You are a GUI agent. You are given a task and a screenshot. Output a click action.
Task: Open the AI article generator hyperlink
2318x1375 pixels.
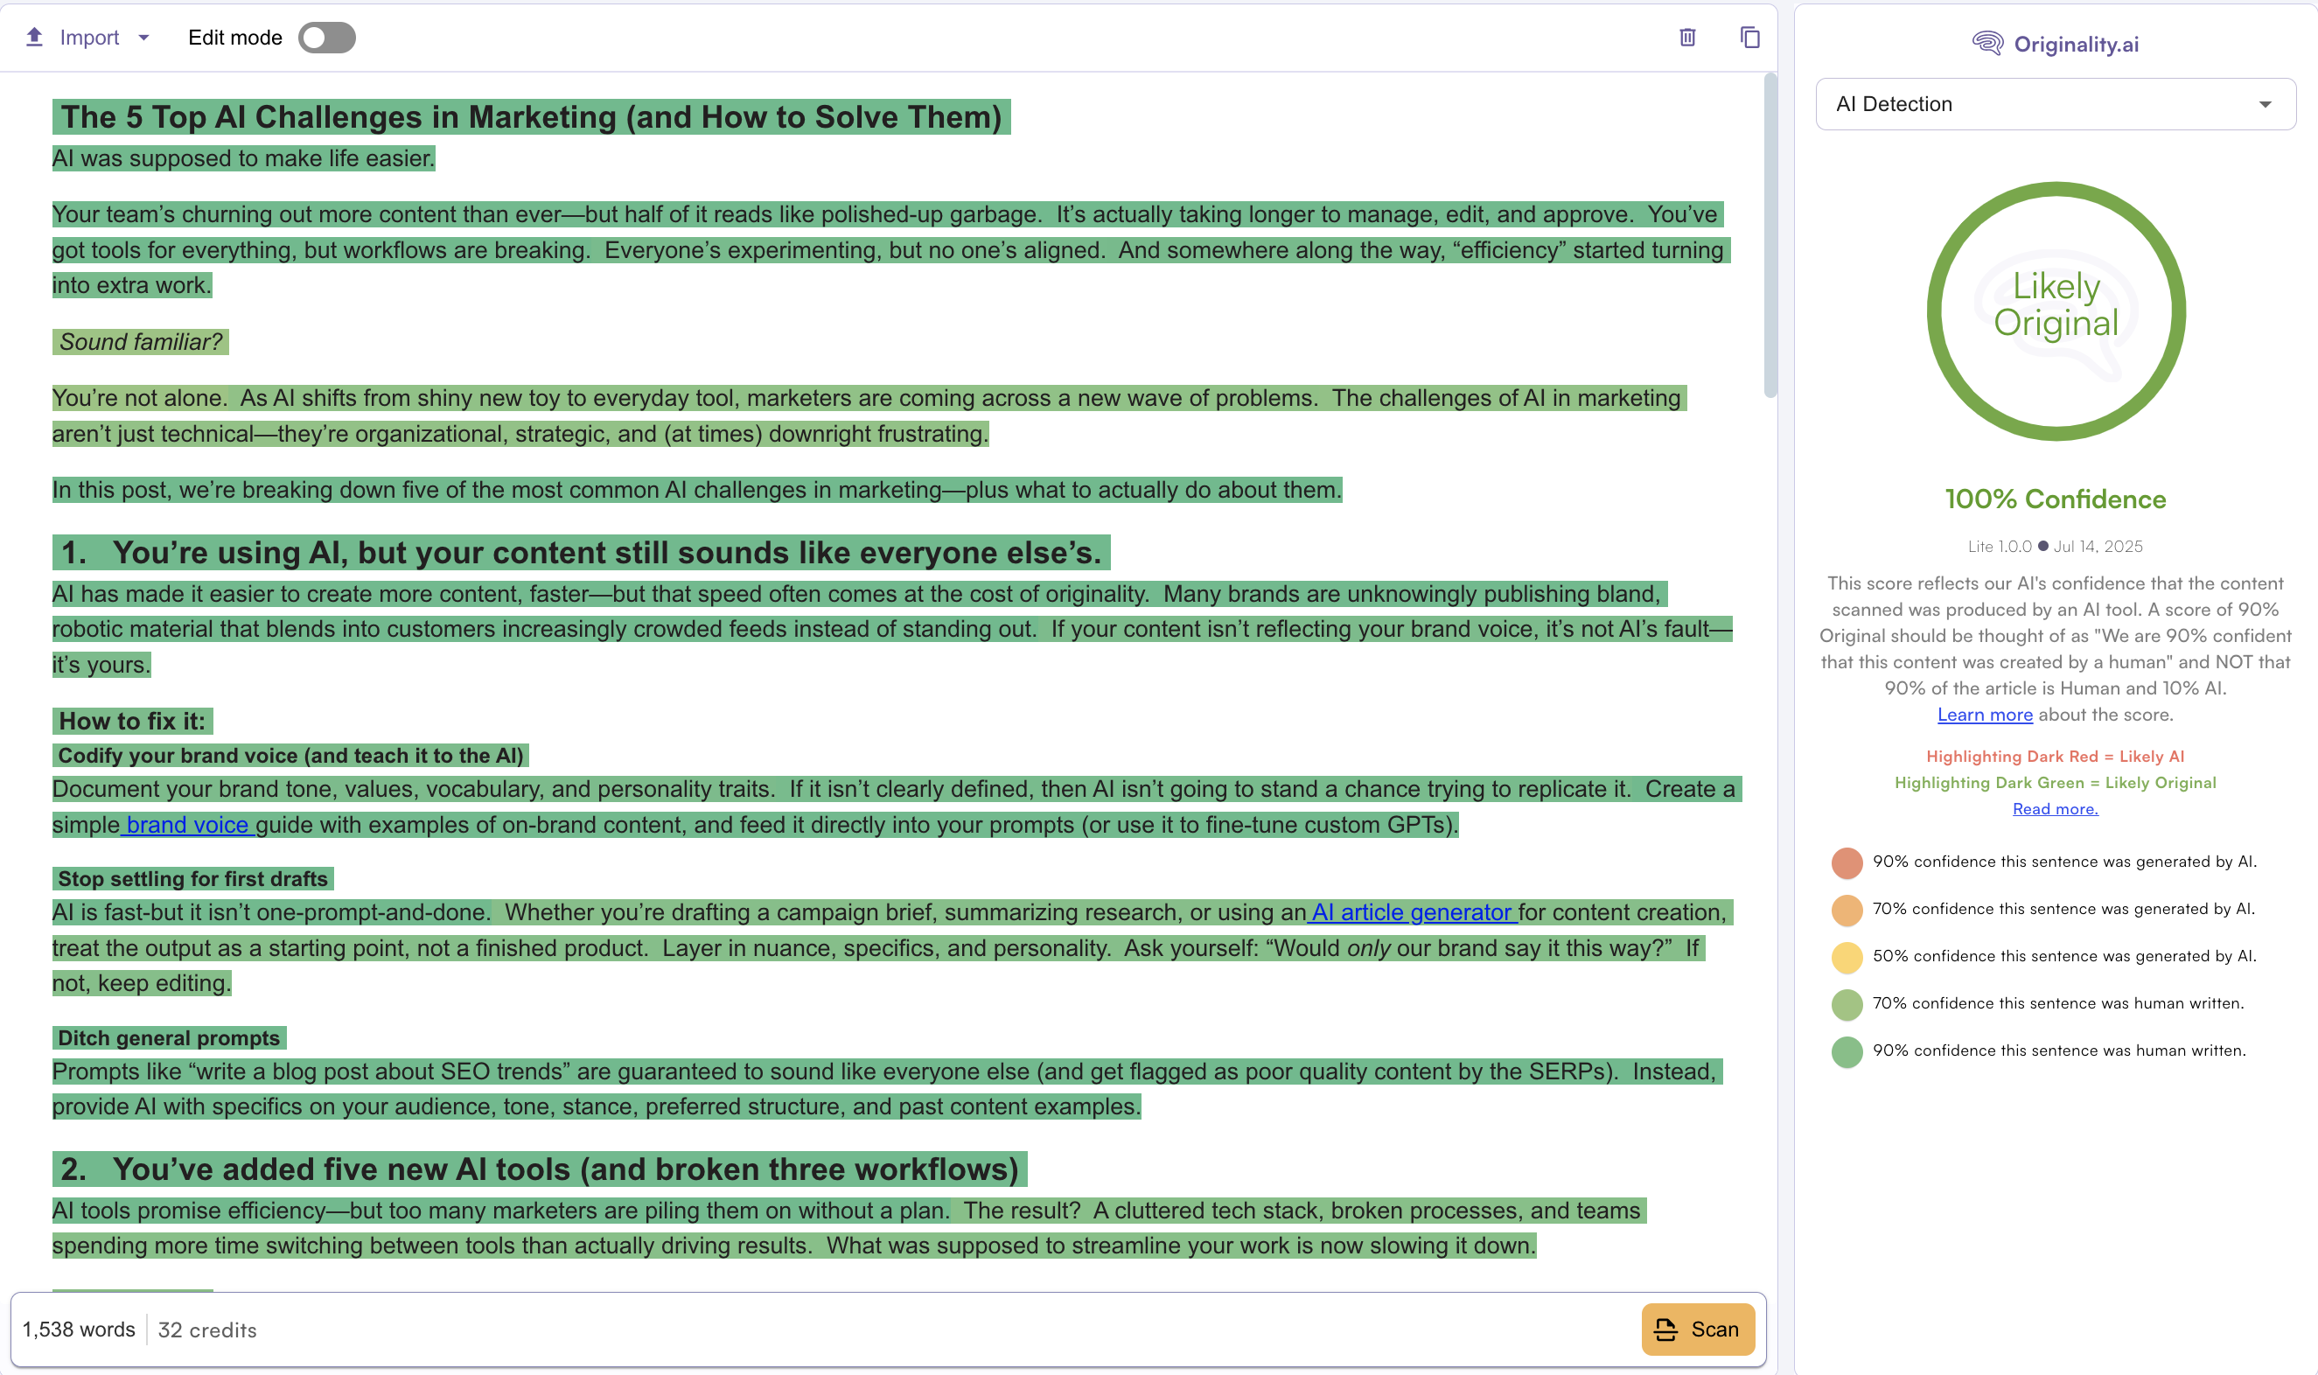(x=1412, y=912)
